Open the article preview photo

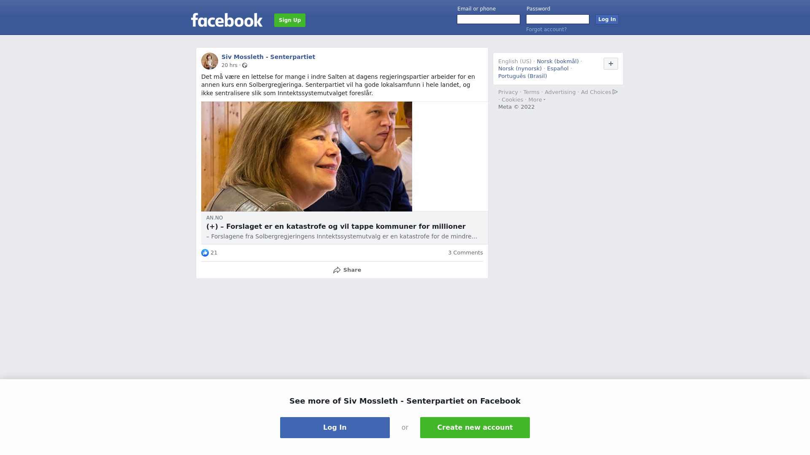[307, 156]
